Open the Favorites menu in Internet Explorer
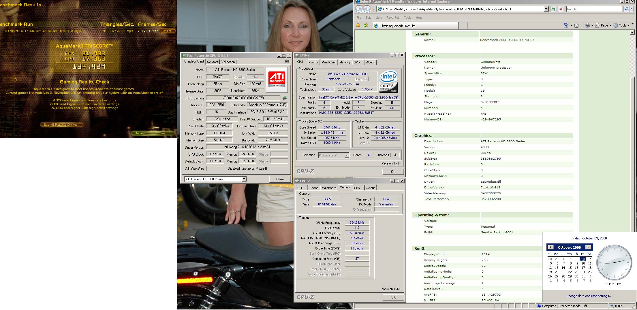 (393, 18)
